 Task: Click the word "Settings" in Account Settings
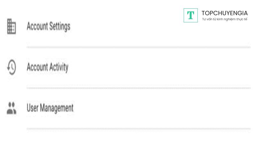pyautogui.click(x=60, y=26)
